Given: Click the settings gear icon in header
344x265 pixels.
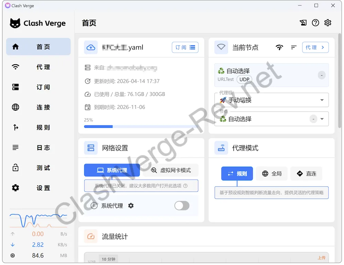Looking at the screenshot, I should click(x=328, y=23).
